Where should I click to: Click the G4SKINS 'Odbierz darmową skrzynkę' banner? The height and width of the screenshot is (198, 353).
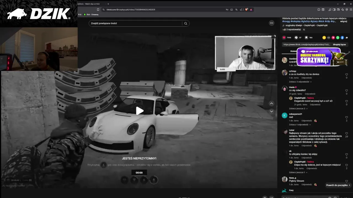pyautogui.click(x=319, y=57)
